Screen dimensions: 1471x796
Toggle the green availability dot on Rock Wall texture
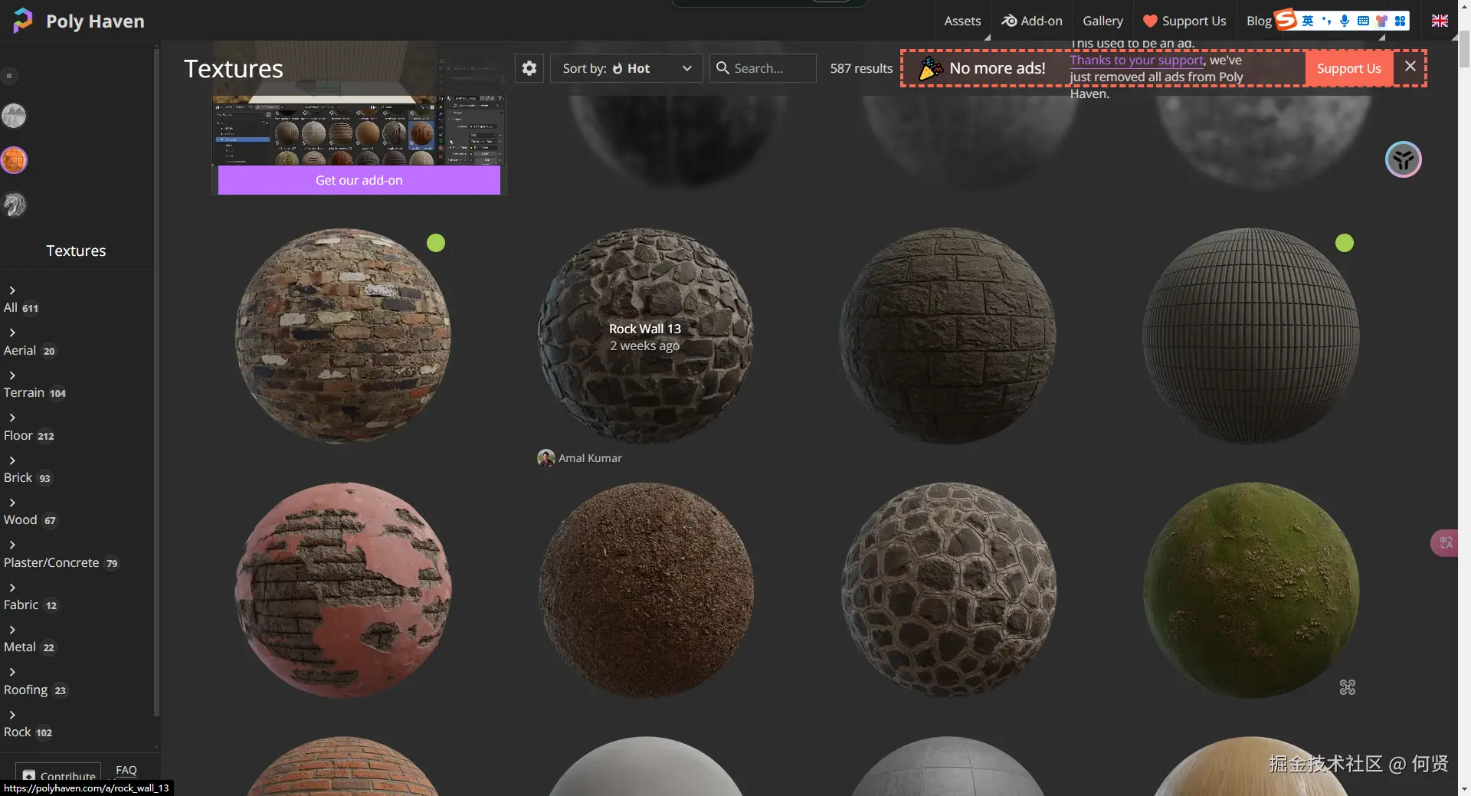coord(435,243)
